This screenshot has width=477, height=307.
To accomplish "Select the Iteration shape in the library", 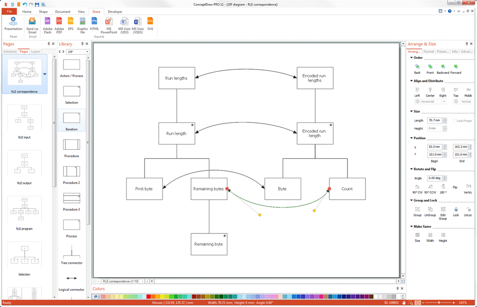I will click(x=71, y=117).
